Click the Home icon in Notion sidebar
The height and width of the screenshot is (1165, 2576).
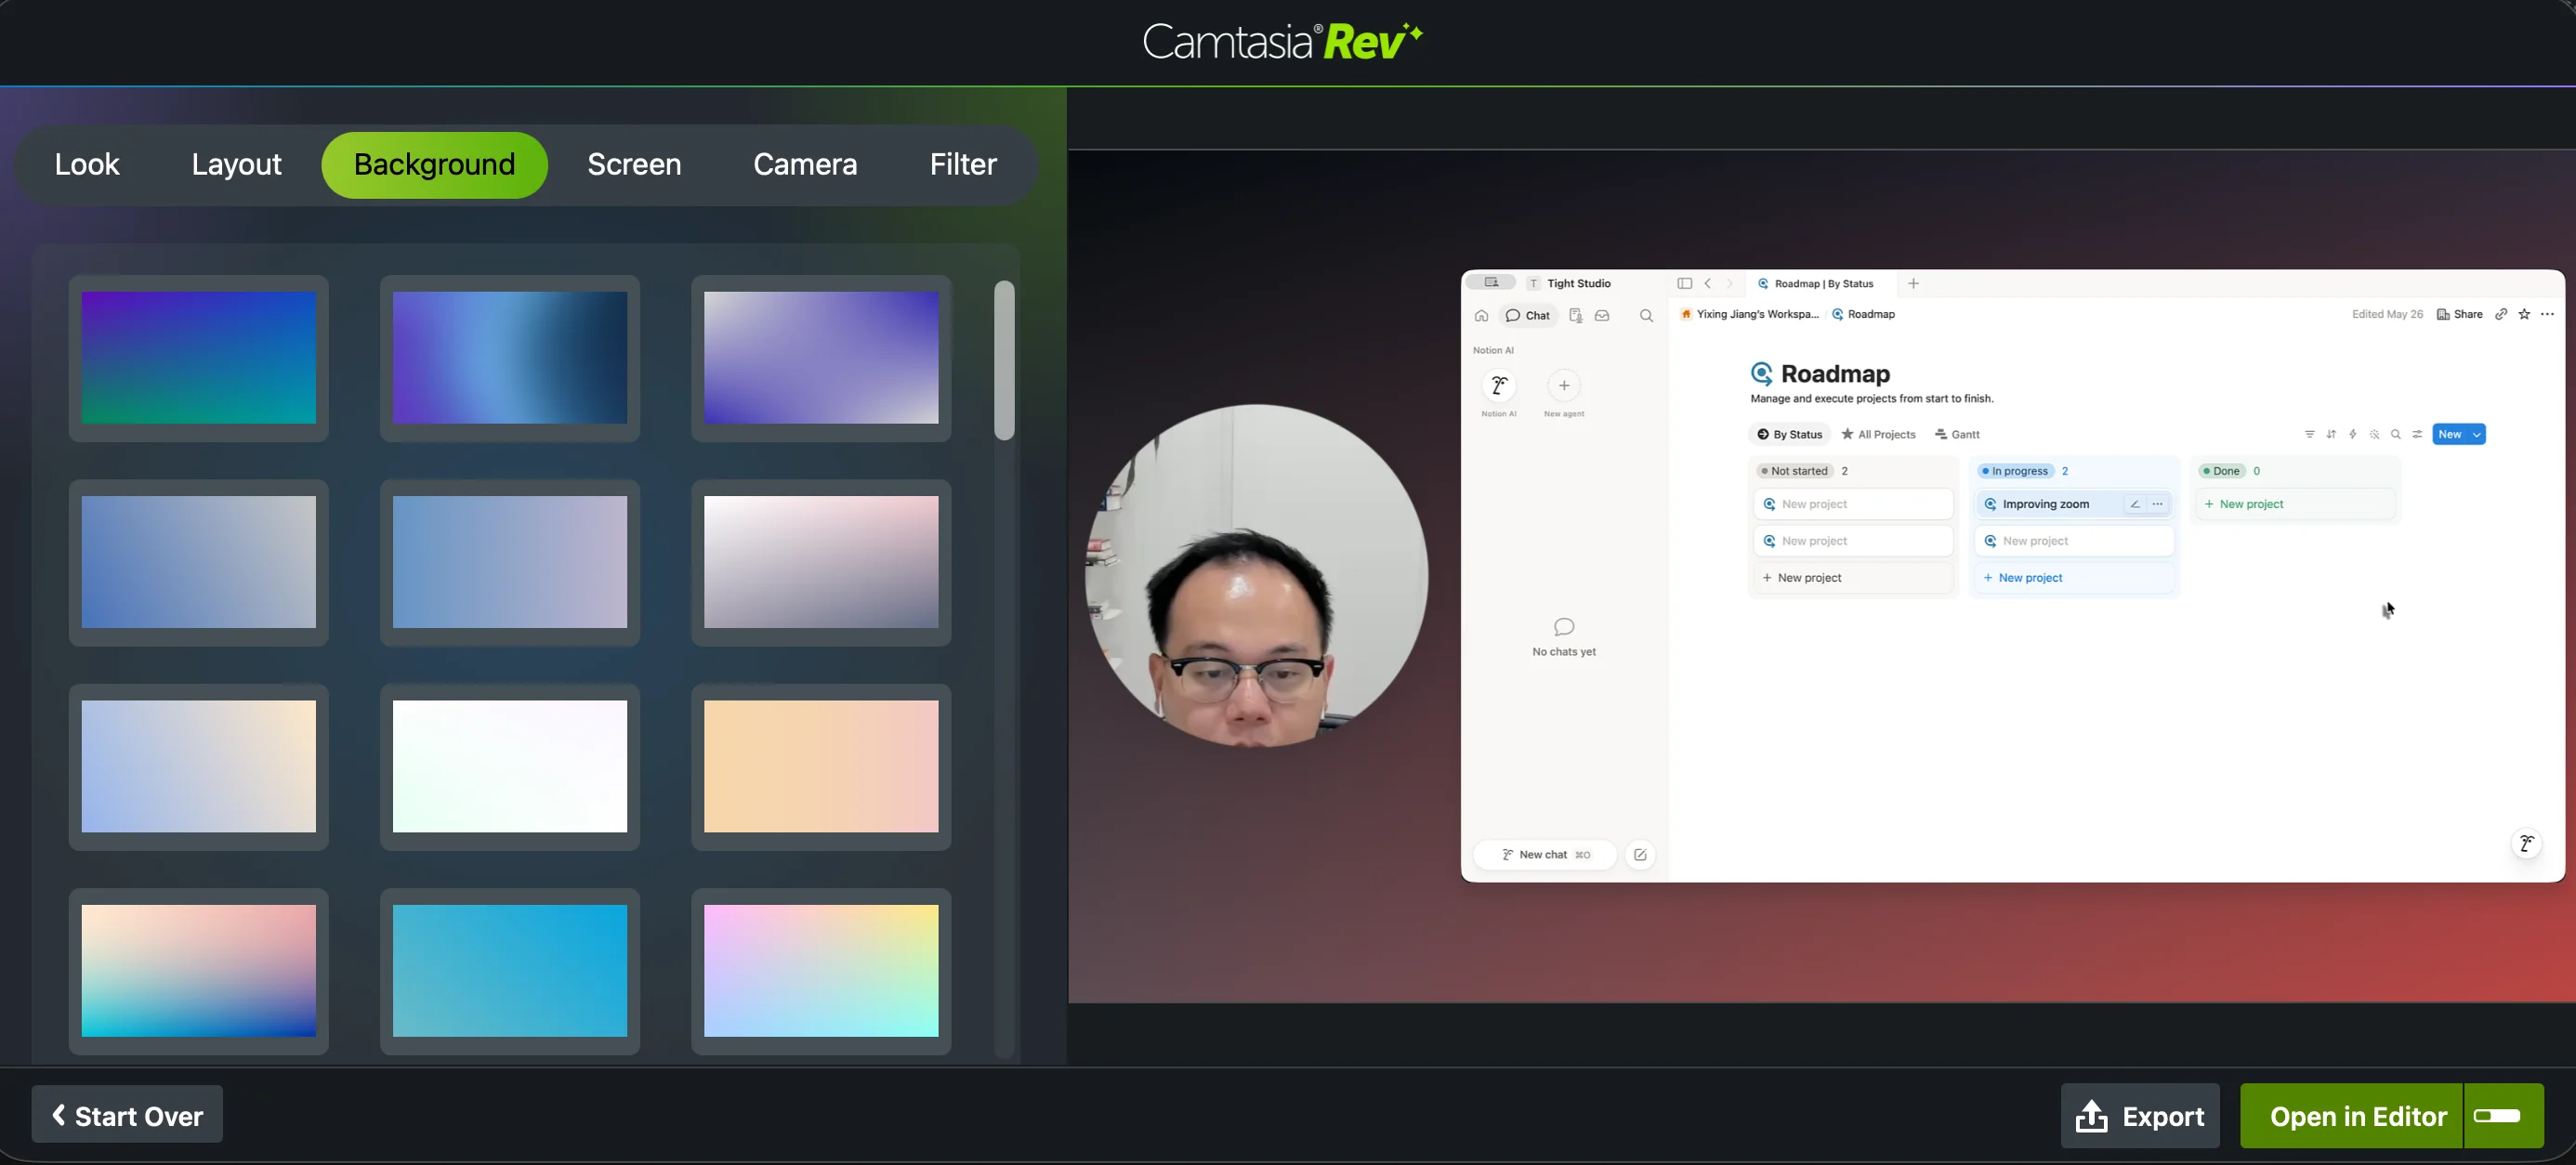(x=1481, y=316)
